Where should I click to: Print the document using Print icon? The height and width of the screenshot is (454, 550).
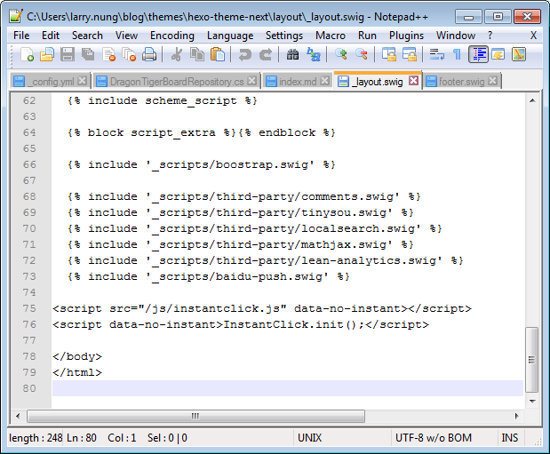149,55
